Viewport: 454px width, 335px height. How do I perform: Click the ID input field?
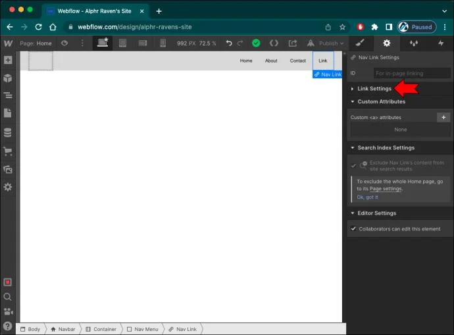click(412, 73)
